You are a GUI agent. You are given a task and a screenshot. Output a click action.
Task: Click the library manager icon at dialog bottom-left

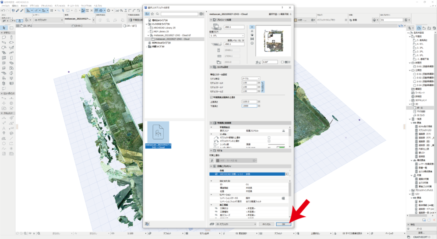click(x=147, y=224)
